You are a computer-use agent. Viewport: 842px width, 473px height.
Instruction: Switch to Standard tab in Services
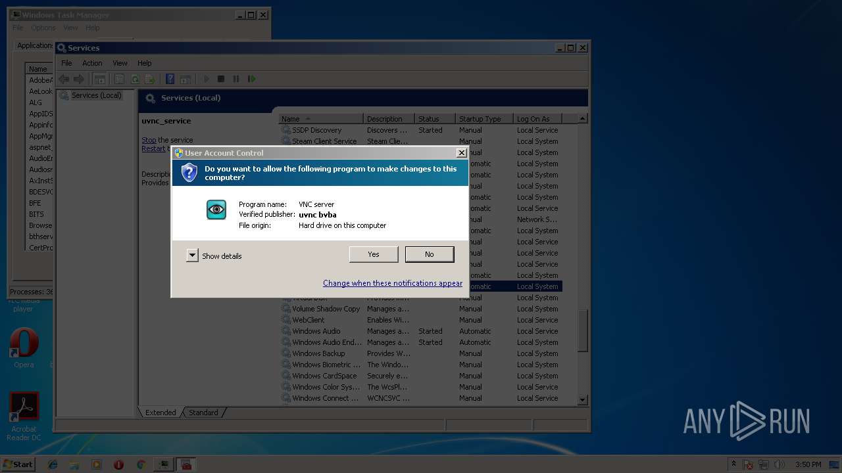pos(203,413)
